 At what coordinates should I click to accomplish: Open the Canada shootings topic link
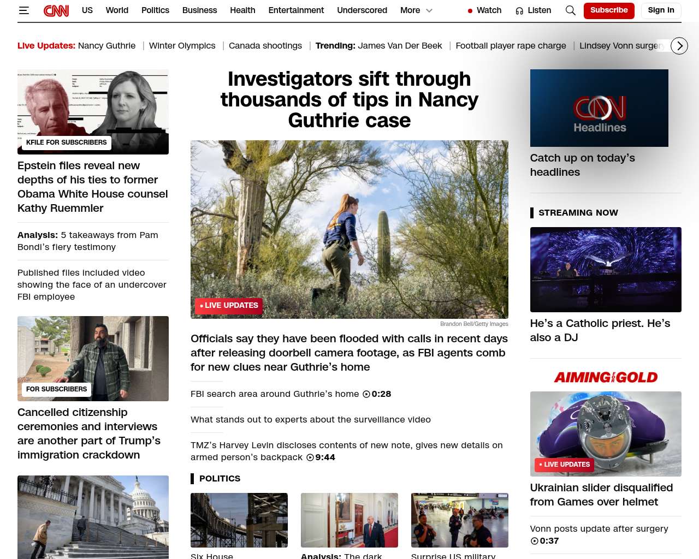[265, 46]
